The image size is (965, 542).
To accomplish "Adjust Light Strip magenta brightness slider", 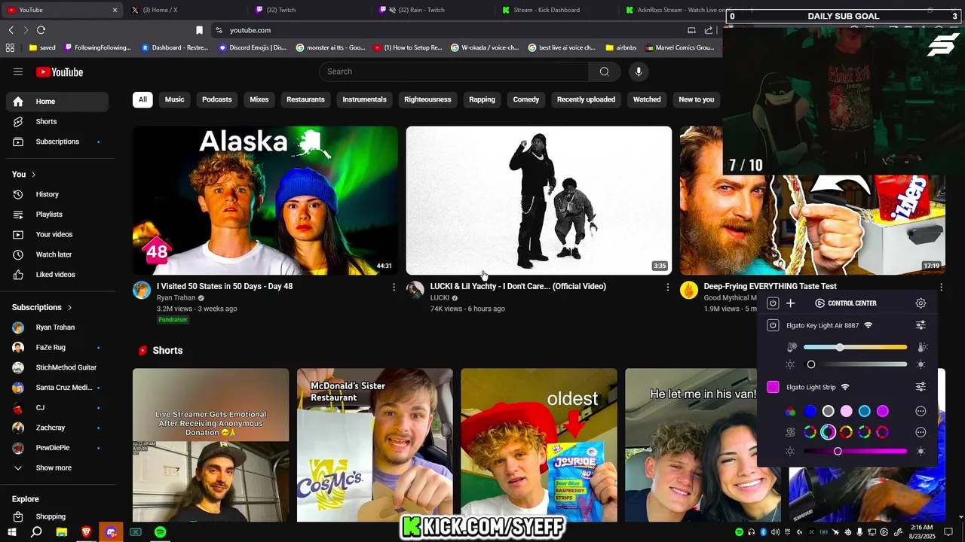I will point(855,451).
